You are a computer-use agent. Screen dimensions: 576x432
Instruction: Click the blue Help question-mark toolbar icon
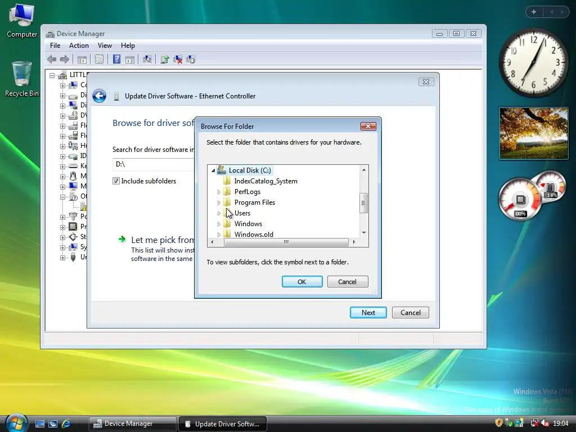[116, 59]
